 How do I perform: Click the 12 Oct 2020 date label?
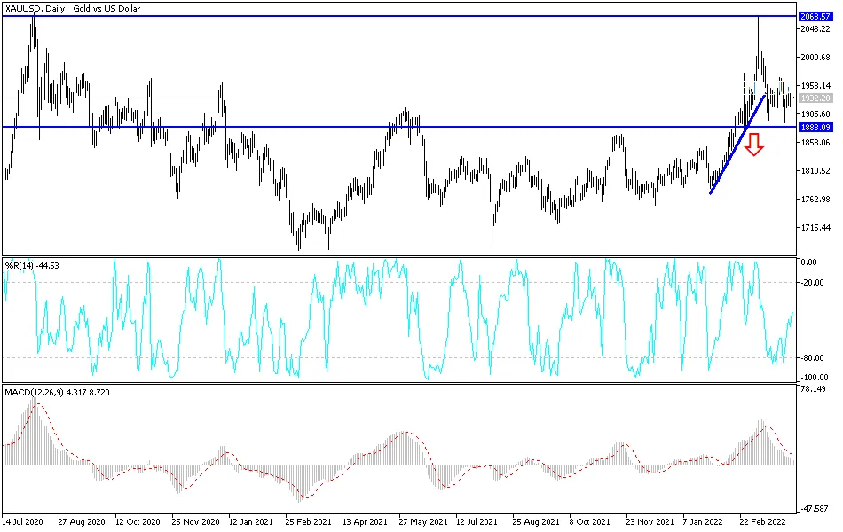[x=138, y=521]
